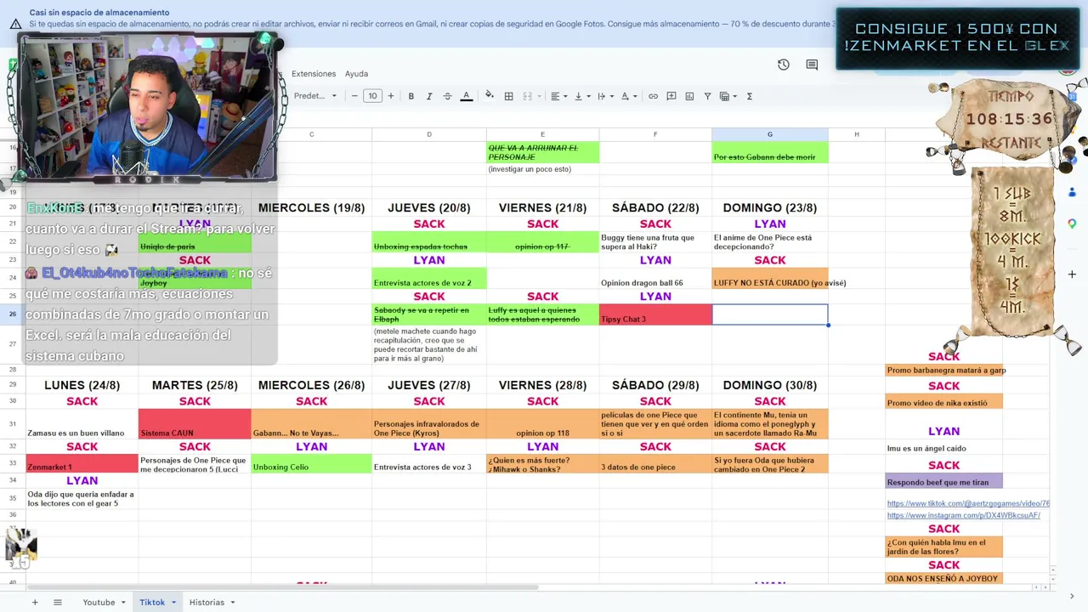Increase font size with plus button

[x=391, y=96]
